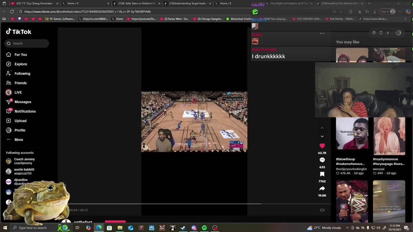Open the Explore page in TikTok
The height and width of the screenshot is (232, 413).
point(21,64)
